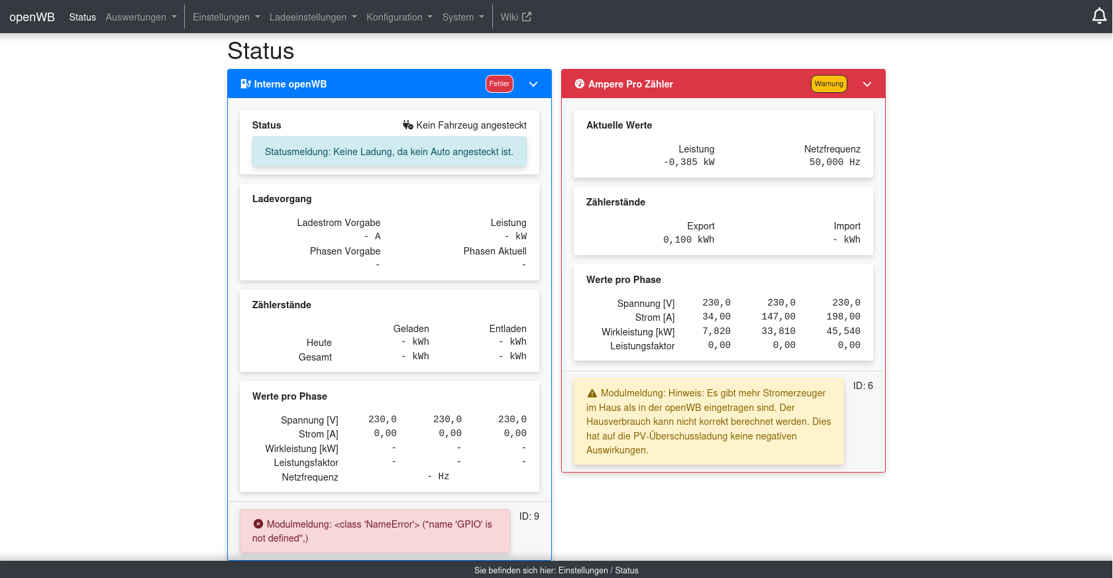Viewport: 1113px width, 578px height.
Task: Click the Heute row label
Action: point(319,343)
